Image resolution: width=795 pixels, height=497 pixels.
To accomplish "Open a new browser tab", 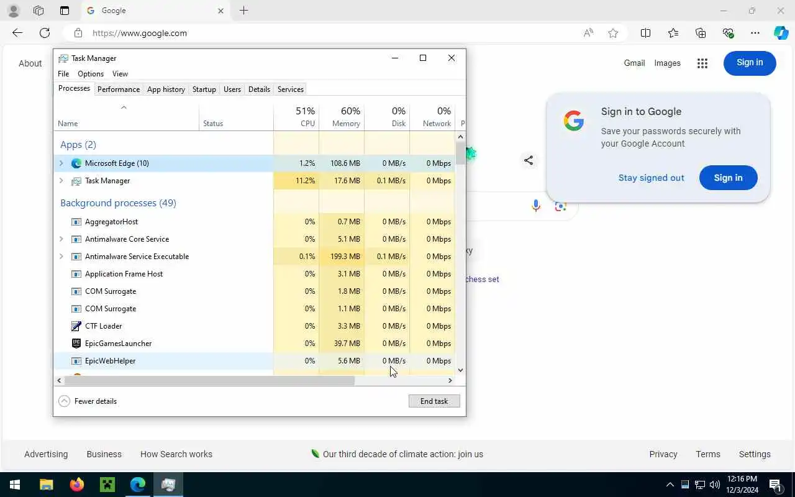I will click(x=243, y=11).
